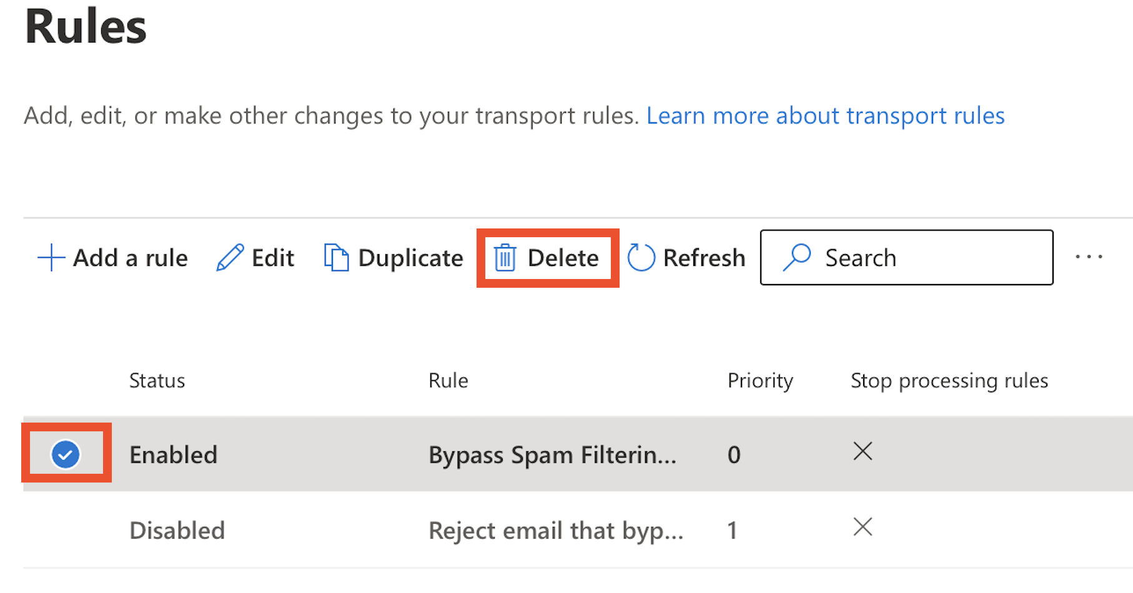Click the Stop processing rules column header
Viewport: 1133px width, 593px height.
point(949,381)
